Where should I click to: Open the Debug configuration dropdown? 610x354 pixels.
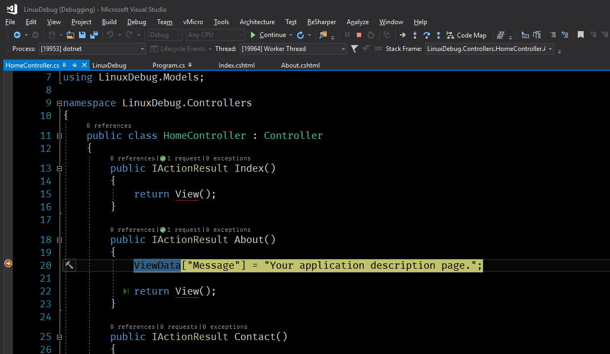(165, 35)
